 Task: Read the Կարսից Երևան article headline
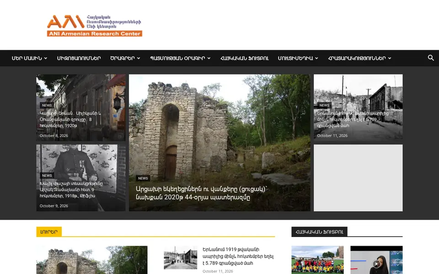coord(70,119)
